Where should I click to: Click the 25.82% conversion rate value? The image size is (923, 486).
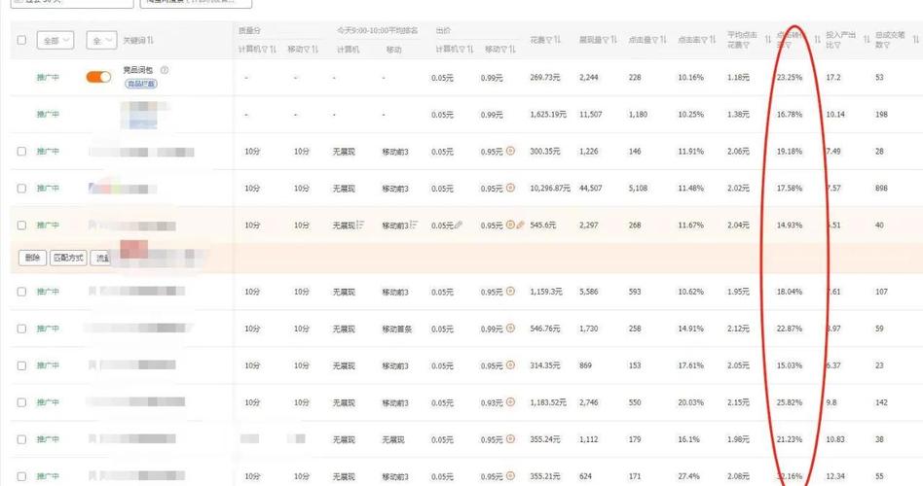[x=790, y=402]
